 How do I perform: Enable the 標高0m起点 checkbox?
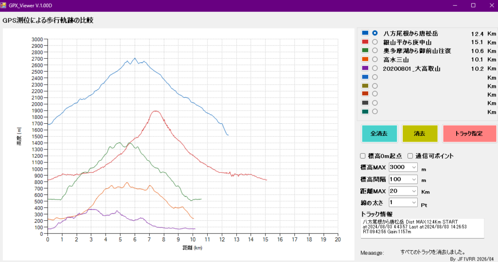pos(362,156)
